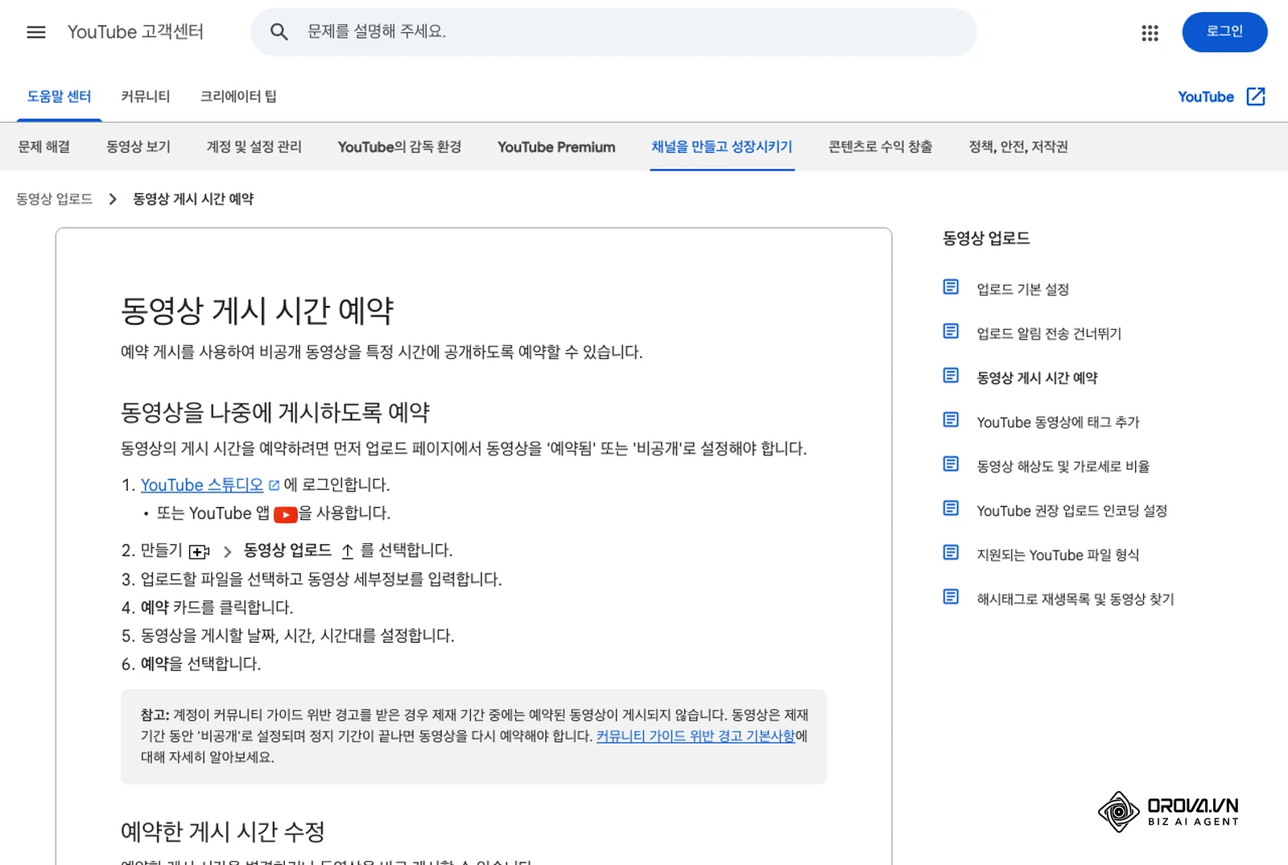
Task: Open 동영상 해상도 및 가로세로 비율 article
Action: click(x=1063, y=467)
